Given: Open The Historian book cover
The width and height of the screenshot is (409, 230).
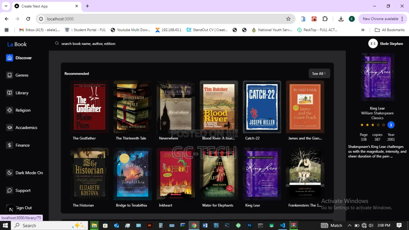Looking at the screenshot, I should [89, 174].
